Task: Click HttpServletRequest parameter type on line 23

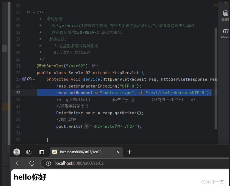Action: (124, 79)
